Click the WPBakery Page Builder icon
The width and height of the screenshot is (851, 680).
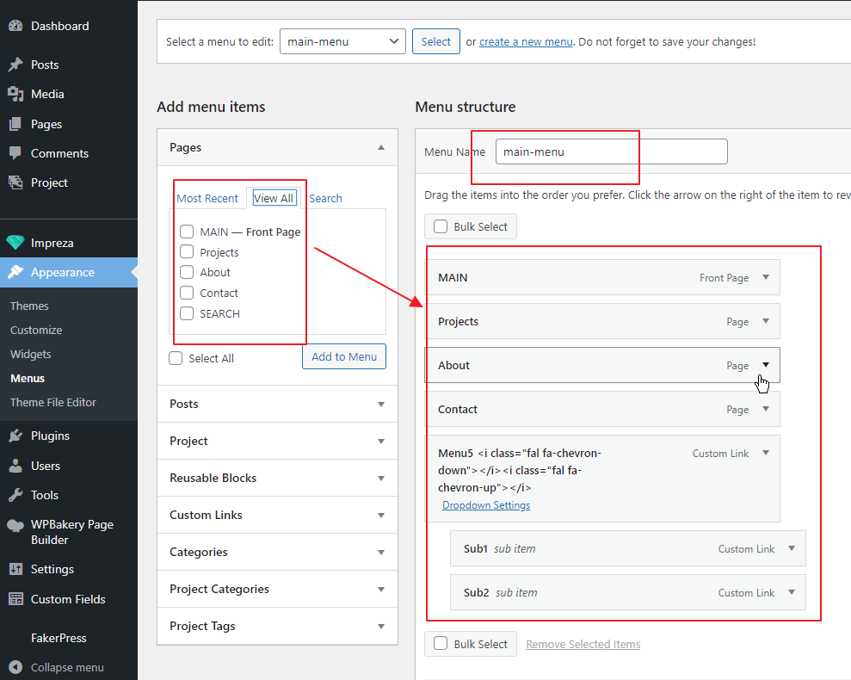15,525
